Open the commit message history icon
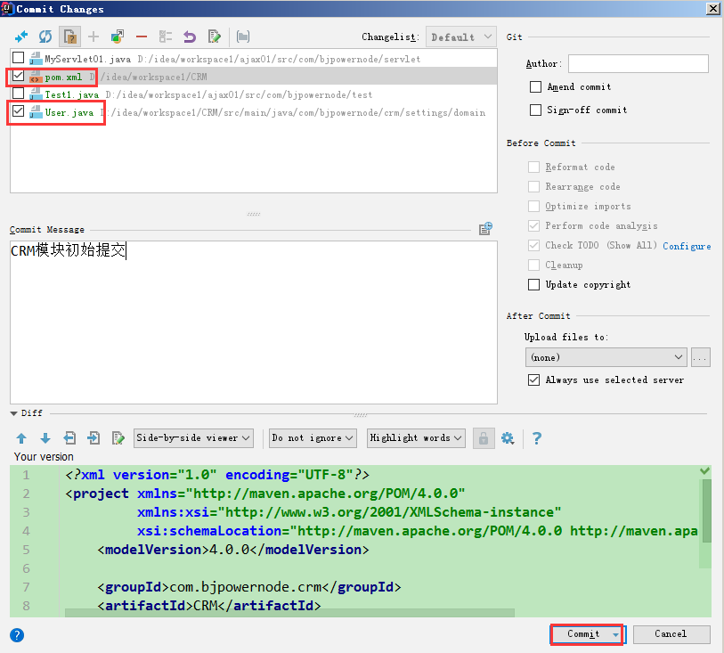724x653 pixels. [485, 228]
